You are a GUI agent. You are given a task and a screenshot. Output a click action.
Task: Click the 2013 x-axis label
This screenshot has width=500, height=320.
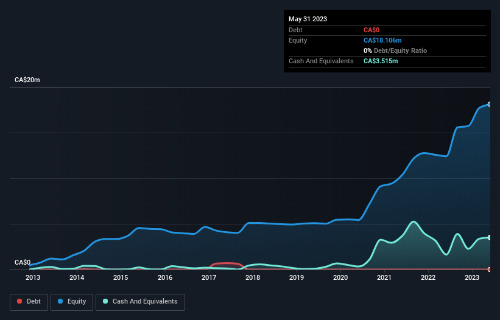(x=33, y=277)
